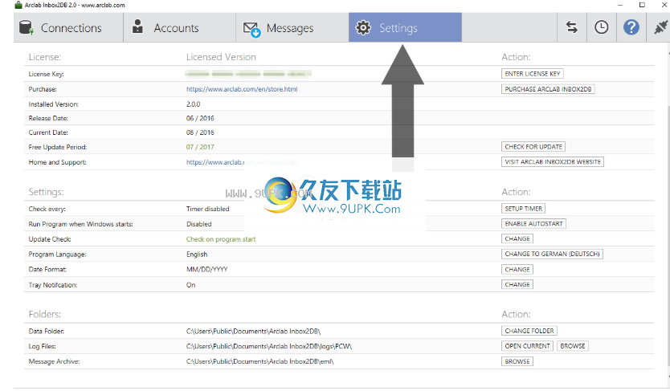Click the Installed Version 2.0.0 value
Viewport: 670px width, 391px height.
pyautogui.click(x=193, y=104)
